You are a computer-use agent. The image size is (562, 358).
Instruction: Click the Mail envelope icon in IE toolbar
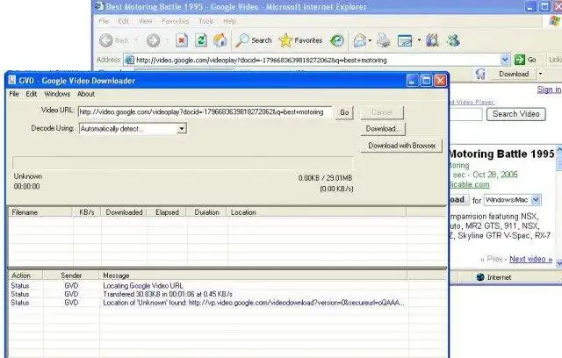pyautogui.click(x=359, y=40)
